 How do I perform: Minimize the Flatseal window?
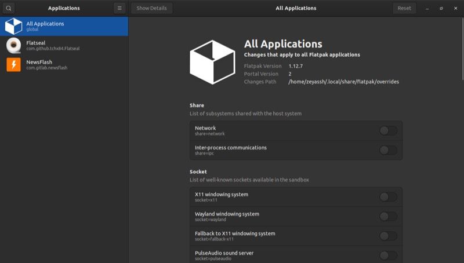427,8
